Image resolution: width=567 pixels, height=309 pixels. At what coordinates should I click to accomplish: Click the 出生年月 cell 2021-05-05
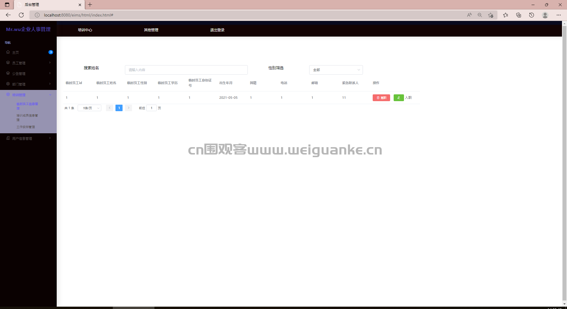(228, 98)
